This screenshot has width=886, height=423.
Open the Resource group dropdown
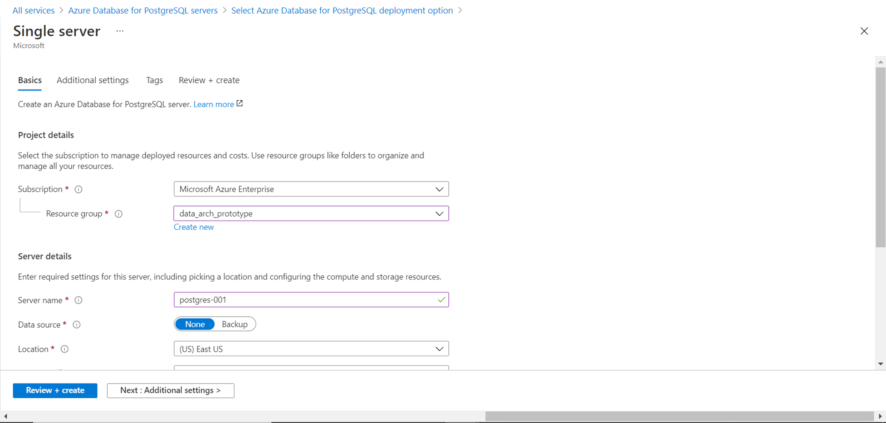[311, 213]
